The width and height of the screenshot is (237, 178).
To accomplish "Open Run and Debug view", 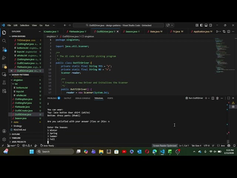I will click(4, 58).
